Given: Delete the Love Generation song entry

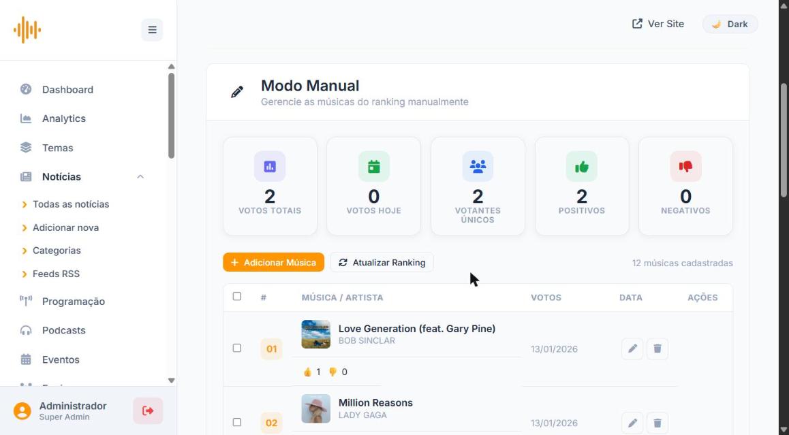Looking at the screenshot, I should [657, 349].
